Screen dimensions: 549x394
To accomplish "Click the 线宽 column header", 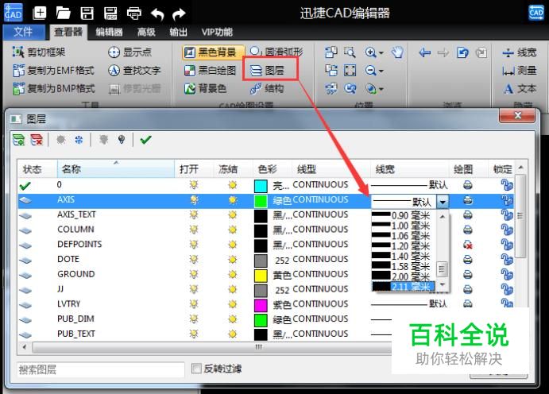I will [410, 169].
